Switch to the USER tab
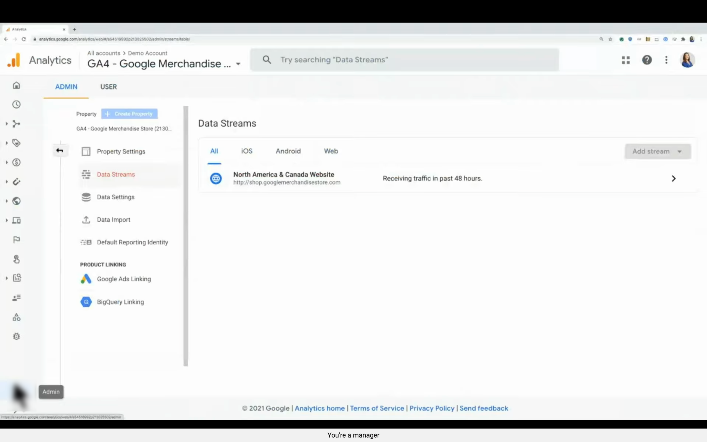Image resolution: width=707 pixels, height=442 pixels. [x=109, y=87]
